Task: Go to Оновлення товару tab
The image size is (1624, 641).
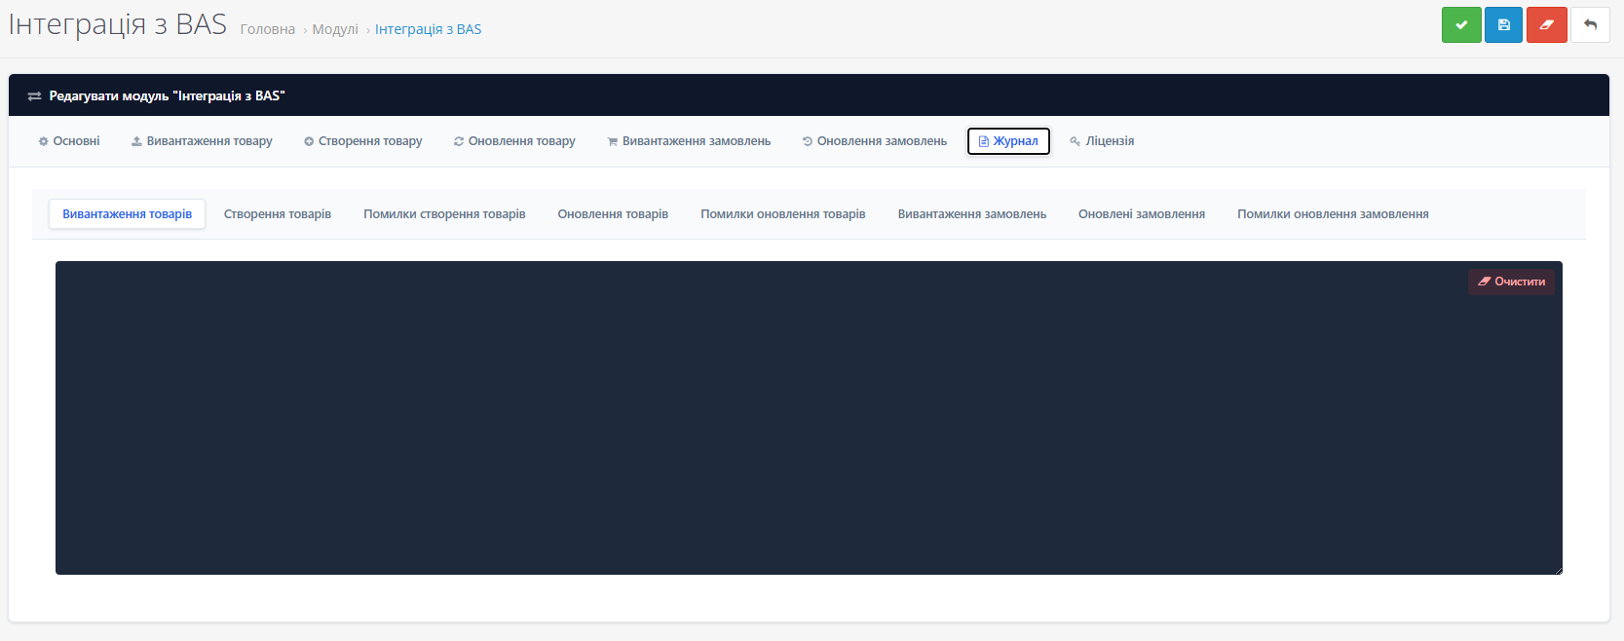Action: pos(514,141)
